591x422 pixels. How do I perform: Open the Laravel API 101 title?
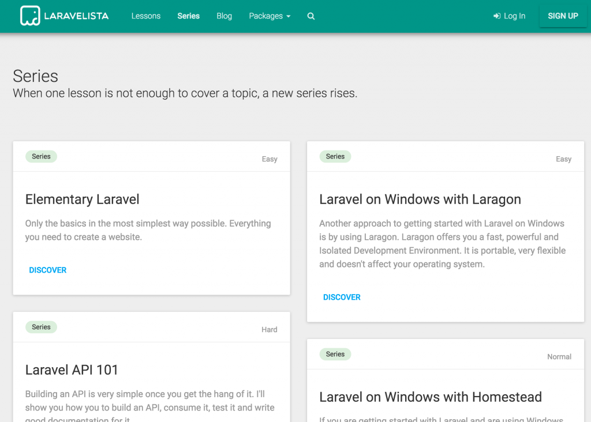pyautogui.click(x=72, y=370)
